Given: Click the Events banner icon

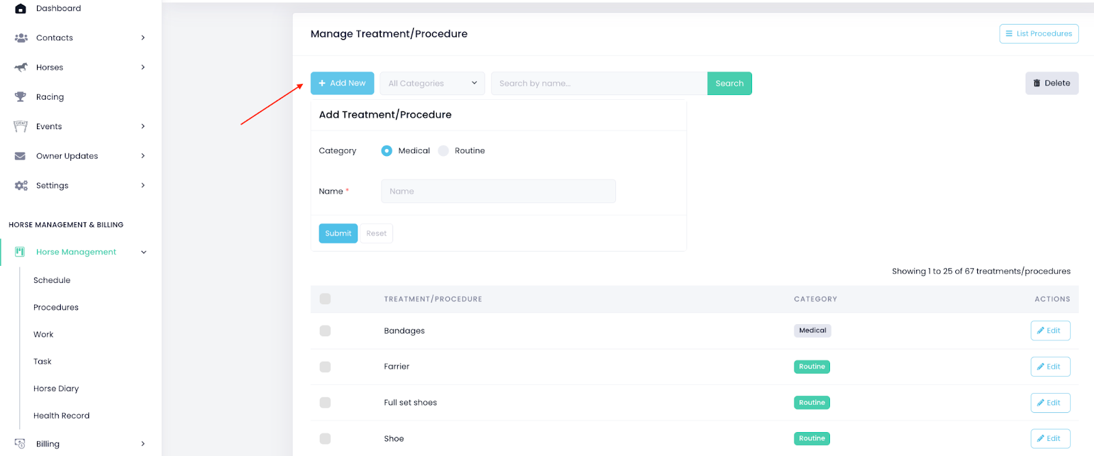Looking at the screenshot, I should pos(21,126).
